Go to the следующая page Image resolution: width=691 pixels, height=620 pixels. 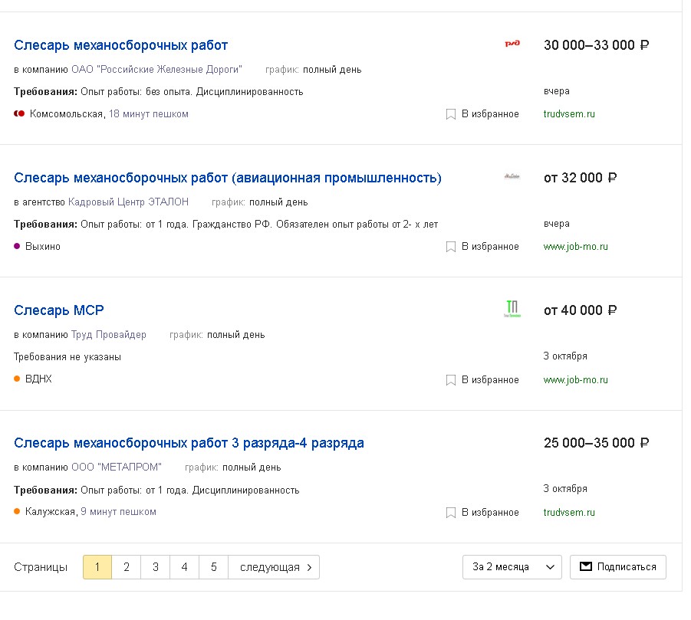274,567
